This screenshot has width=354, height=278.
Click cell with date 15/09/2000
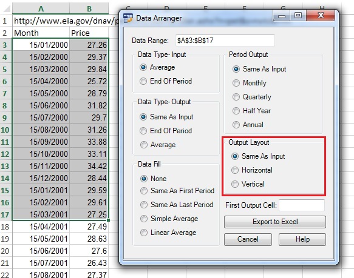pos(41,142)
